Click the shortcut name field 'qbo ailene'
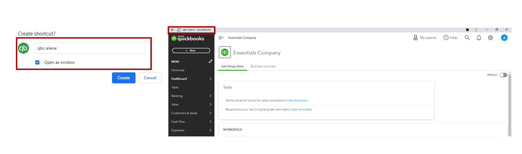This screenshot has height=154, width=522. click(x=90, y=48)
